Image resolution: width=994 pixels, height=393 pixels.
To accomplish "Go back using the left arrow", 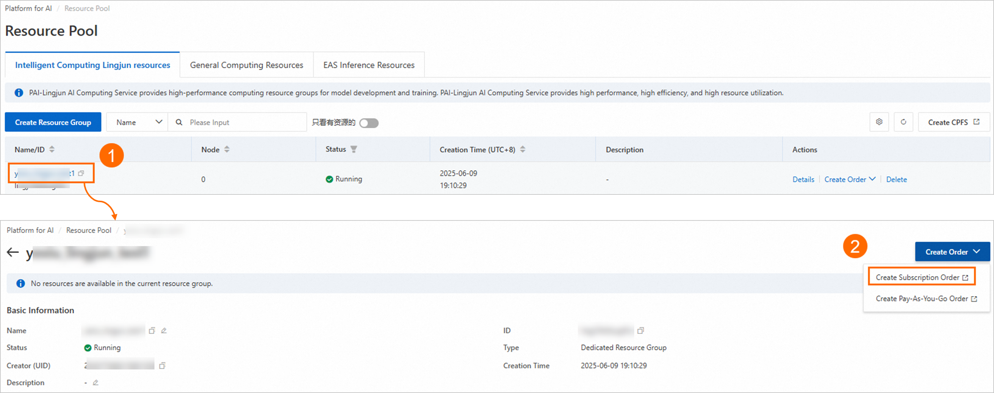I will 13,252.
